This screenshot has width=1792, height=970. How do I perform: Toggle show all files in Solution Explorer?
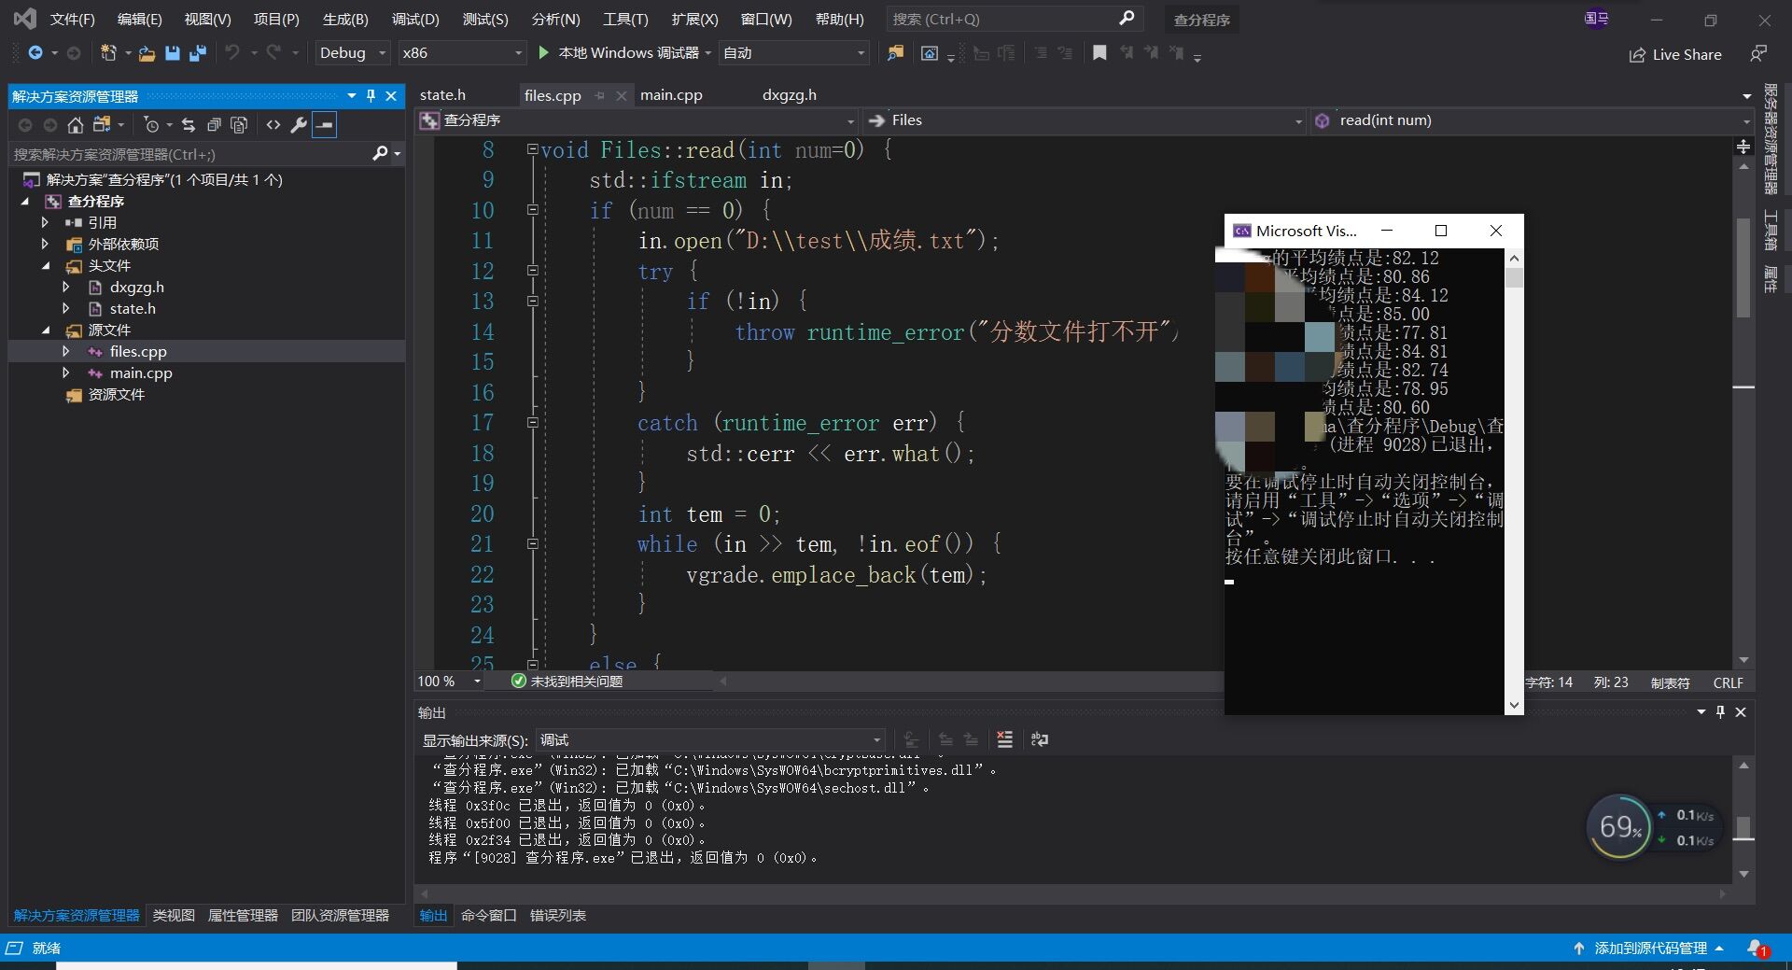coord(239,125)
